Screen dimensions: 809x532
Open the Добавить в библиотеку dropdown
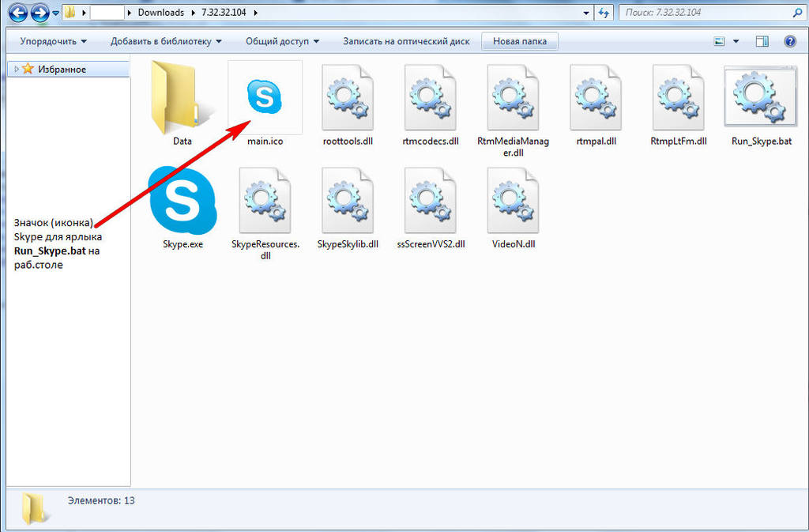click(x=166, y=41)
